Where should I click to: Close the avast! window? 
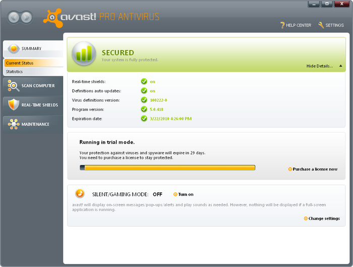[342, 4]
